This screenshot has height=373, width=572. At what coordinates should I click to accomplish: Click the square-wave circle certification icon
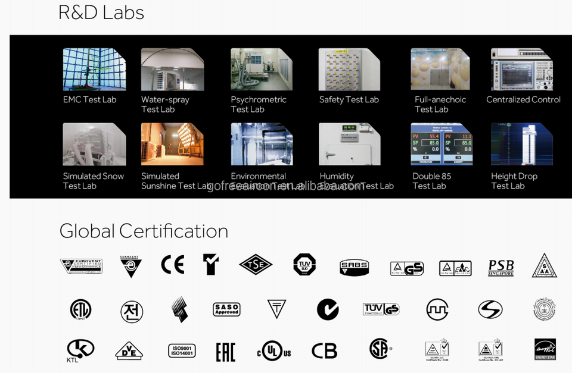[437, 309]
